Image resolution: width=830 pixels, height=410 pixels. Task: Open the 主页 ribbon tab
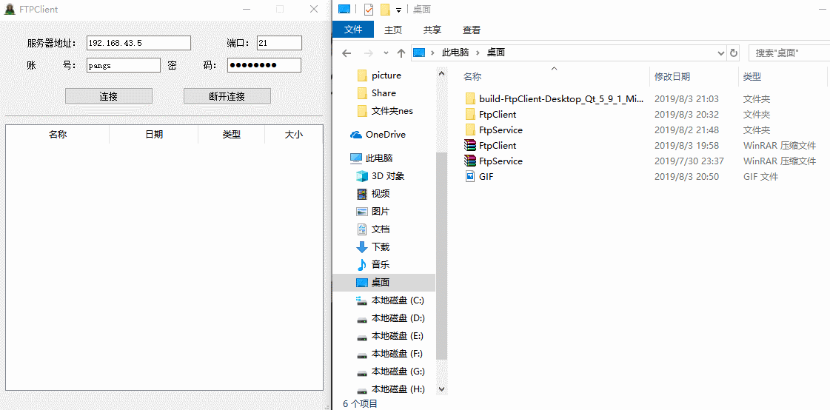pos(392,30)
